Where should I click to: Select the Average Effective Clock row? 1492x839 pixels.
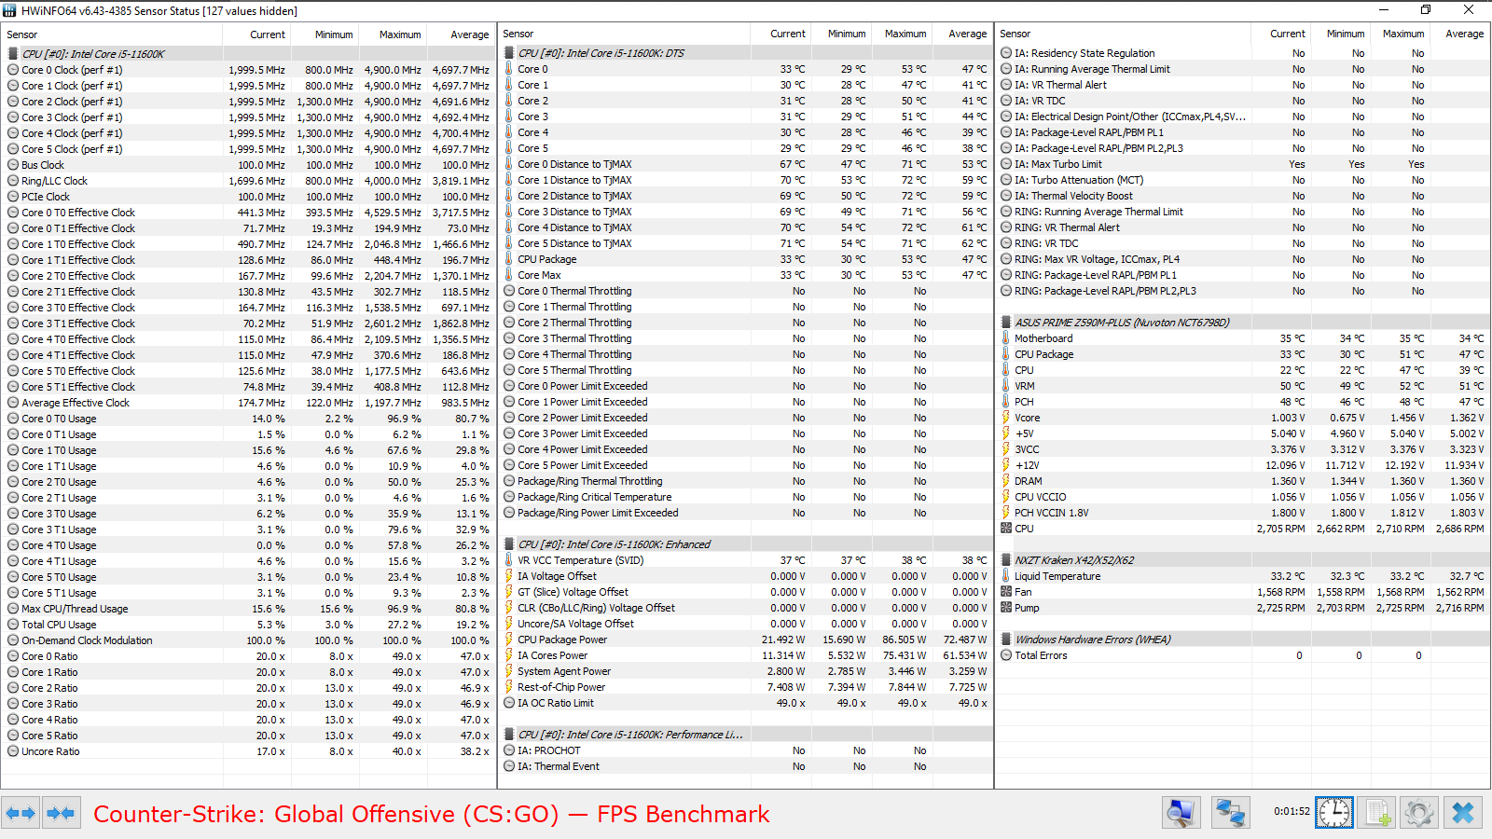click(249, 403)
